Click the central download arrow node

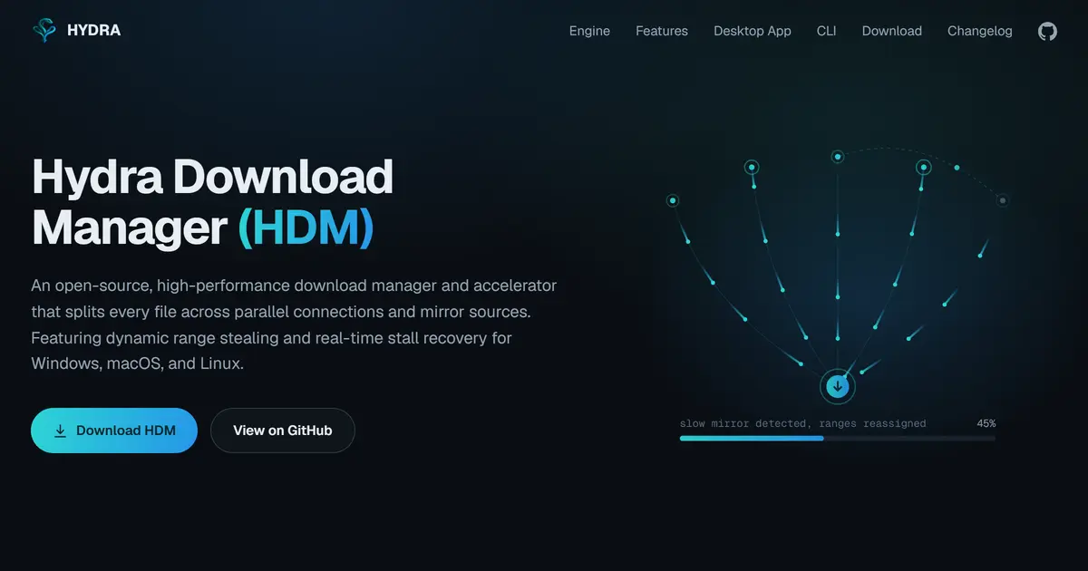pos(838,386)
